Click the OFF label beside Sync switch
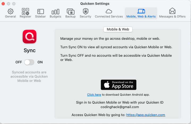This screenshot has width=191, height=124. click(19, 62)
